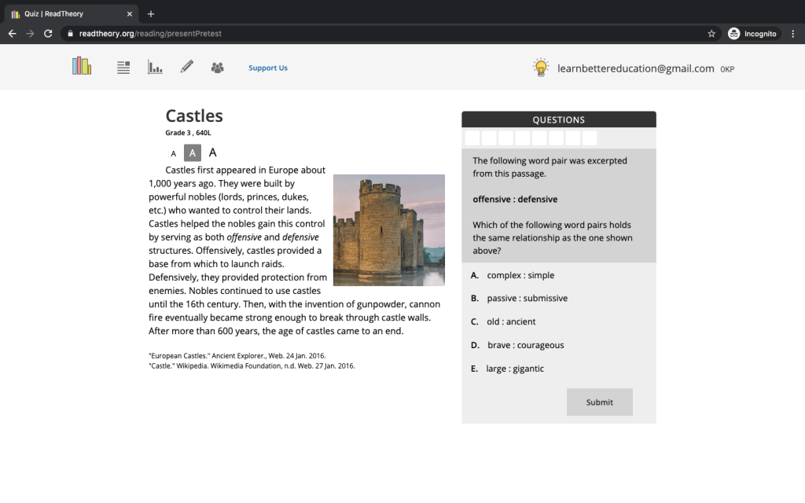The width and height of the screenshot is (805, 503).
Task: Open account menu for learnbettereducation@gmail.com
Action: tap(635, 68)
